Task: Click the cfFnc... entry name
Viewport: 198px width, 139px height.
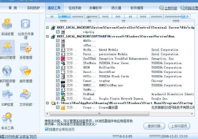Action: coord(89,45)
